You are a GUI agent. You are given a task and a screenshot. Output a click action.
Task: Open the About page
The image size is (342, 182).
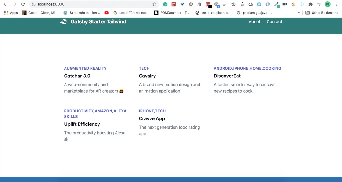255,21
